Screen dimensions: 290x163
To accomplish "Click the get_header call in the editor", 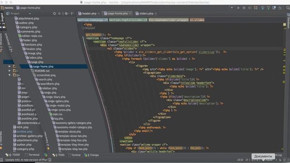I will tap(93, 35).
